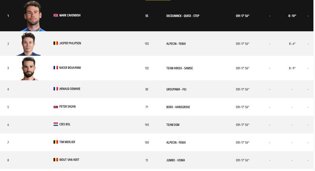
Task: Select the Jumbo - Visma team
Action: [176, 160]
